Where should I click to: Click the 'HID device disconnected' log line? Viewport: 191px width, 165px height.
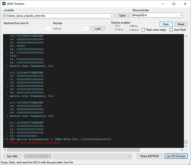[x=58, y=139]
